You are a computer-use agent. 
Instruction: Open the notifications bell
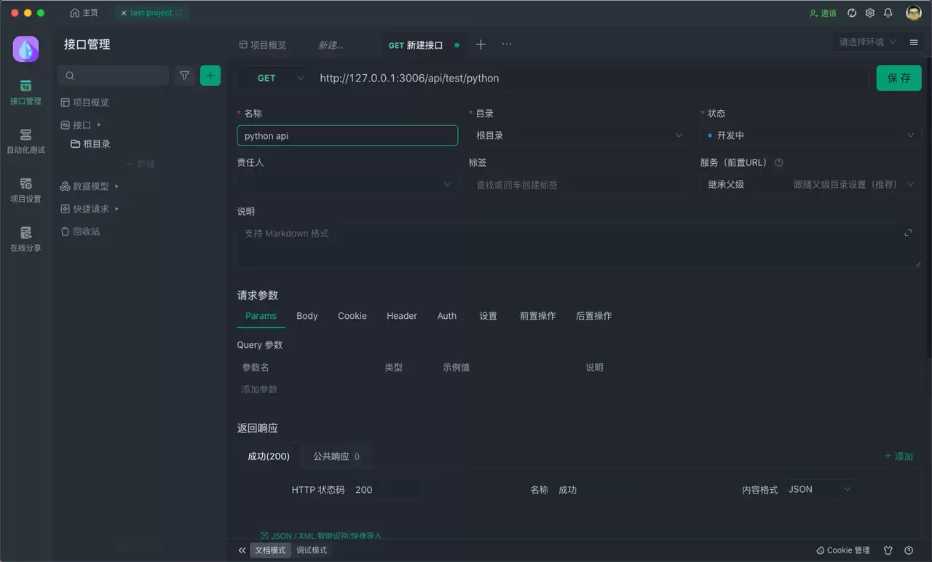(888, 13)
